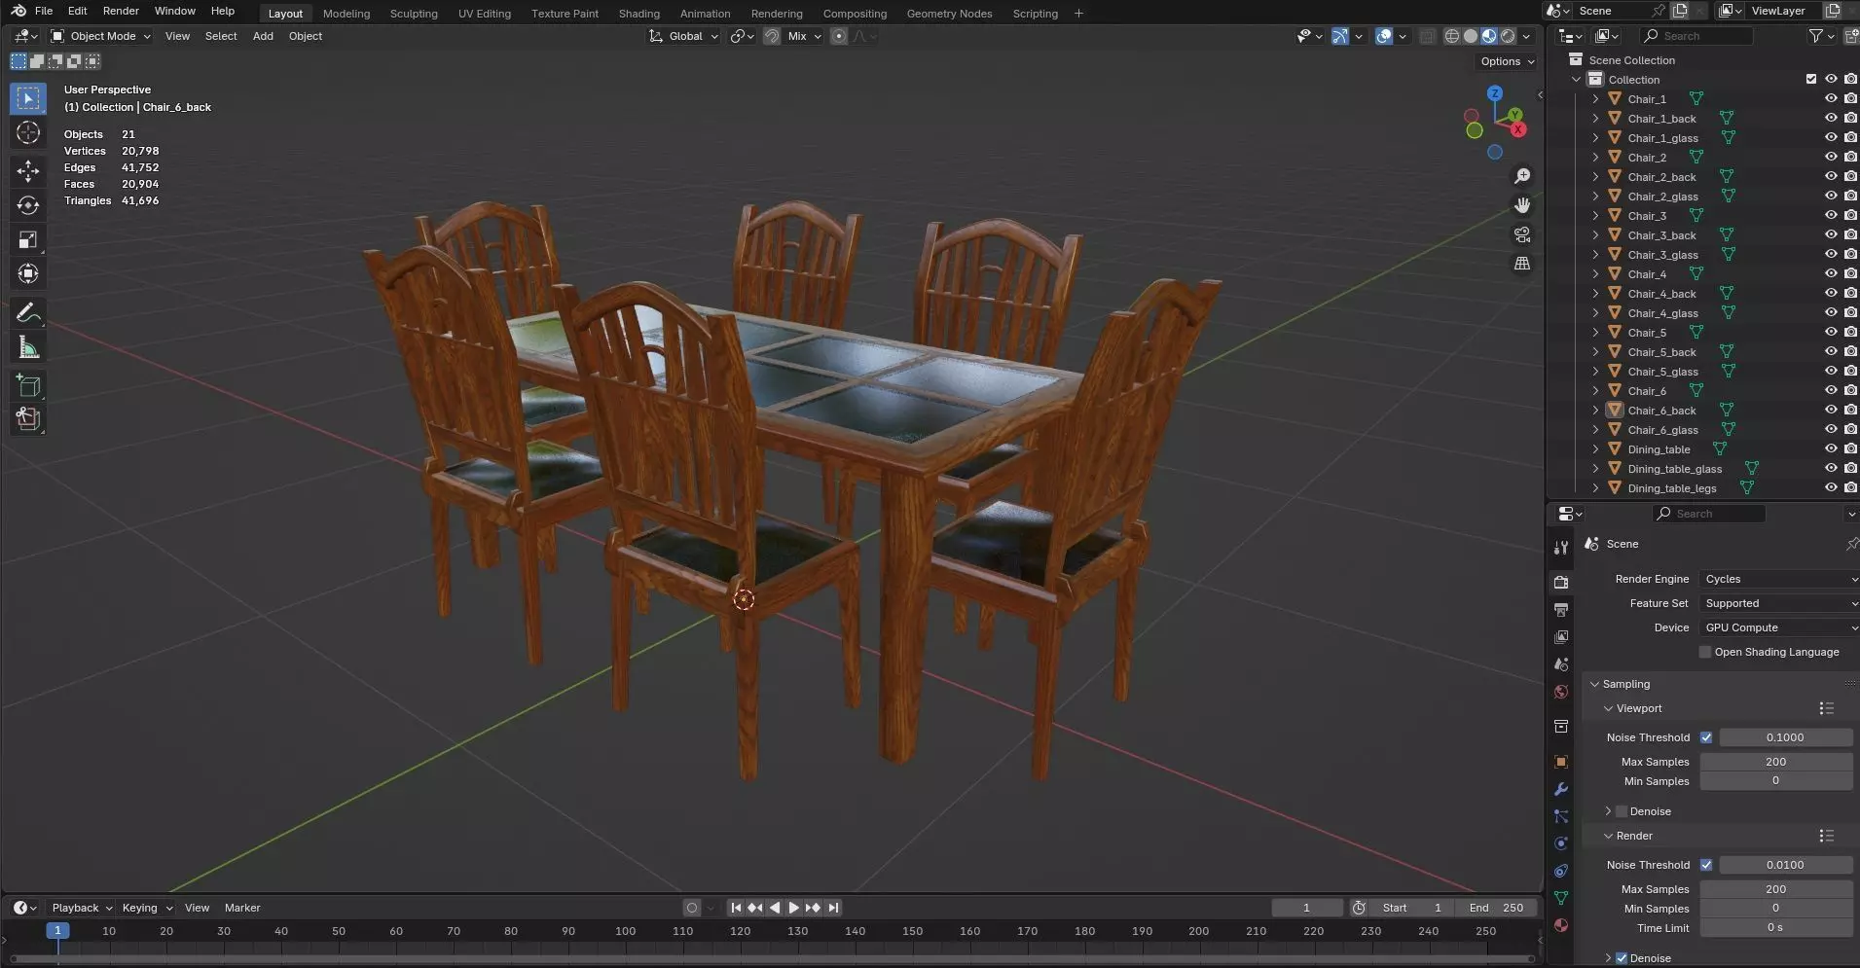Screen dimensions: 1860x968
Task: Enable the Viewport Denoise checkbox
Action: click(x=1622, y=811)
